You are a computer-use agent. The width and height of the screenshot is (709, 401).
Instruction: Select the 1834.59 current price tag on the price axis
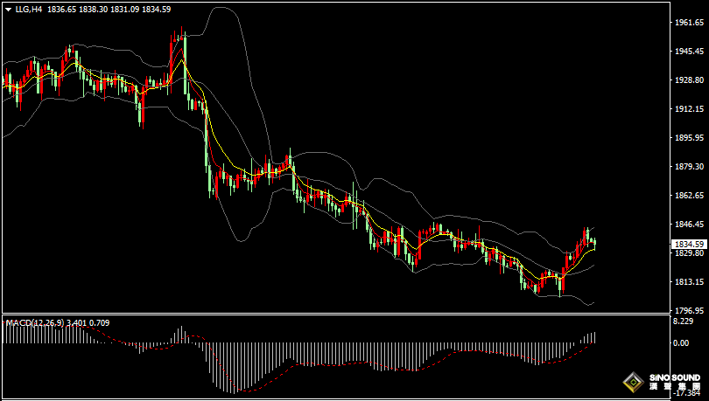click(689, 244)
